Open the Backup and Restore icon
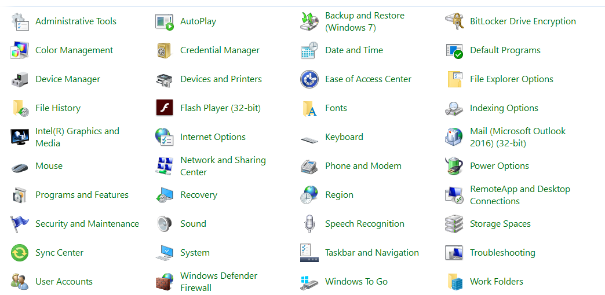Screen dimensions: 605x295 (309, 21)
